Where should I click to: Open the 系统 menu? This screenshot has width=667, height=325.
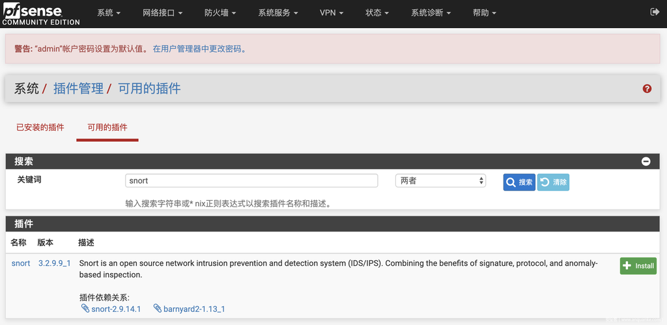tap(109, 13)
